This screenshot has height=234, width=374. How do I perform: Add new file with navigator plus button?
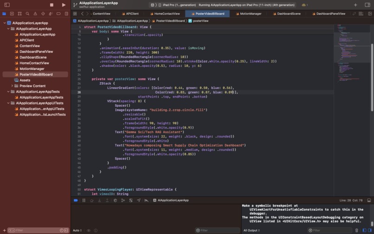[4, 230]
